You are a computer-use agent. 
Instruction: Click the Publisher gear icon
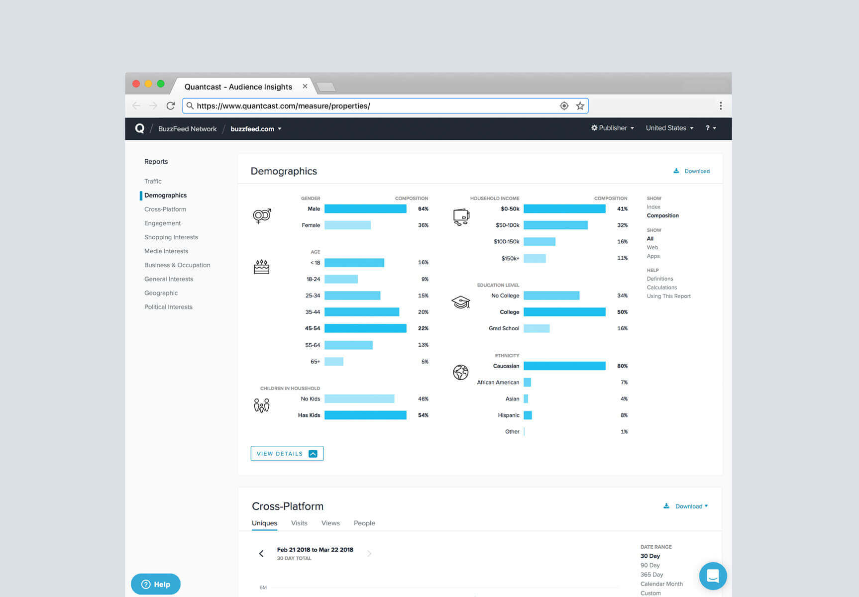(x=594, y=128)
